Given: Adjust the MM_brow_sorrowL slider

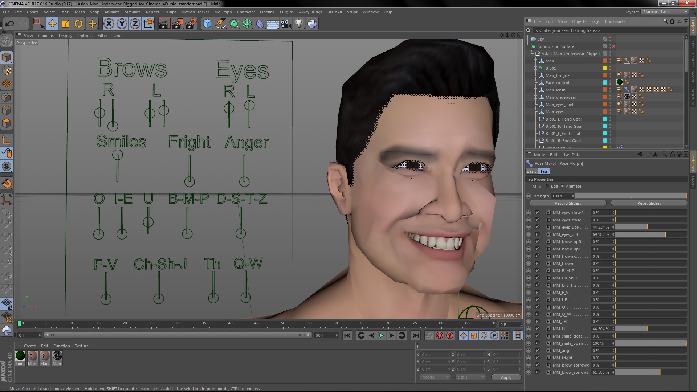Looking at the screenshot, I should coord(651,372).
